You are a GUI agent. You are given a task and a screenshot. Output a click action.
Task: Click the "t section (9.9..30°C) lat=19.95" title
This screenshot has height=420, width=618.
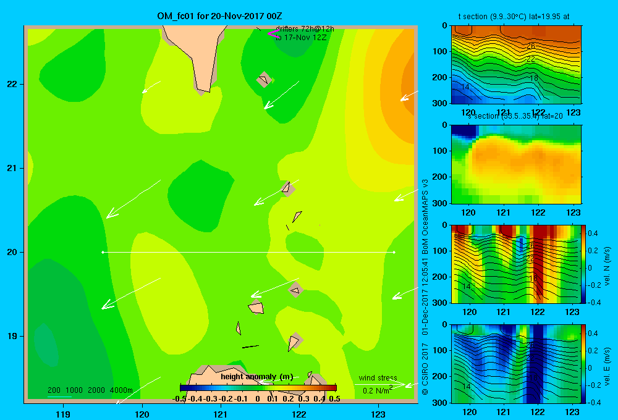tap(514, 17)
